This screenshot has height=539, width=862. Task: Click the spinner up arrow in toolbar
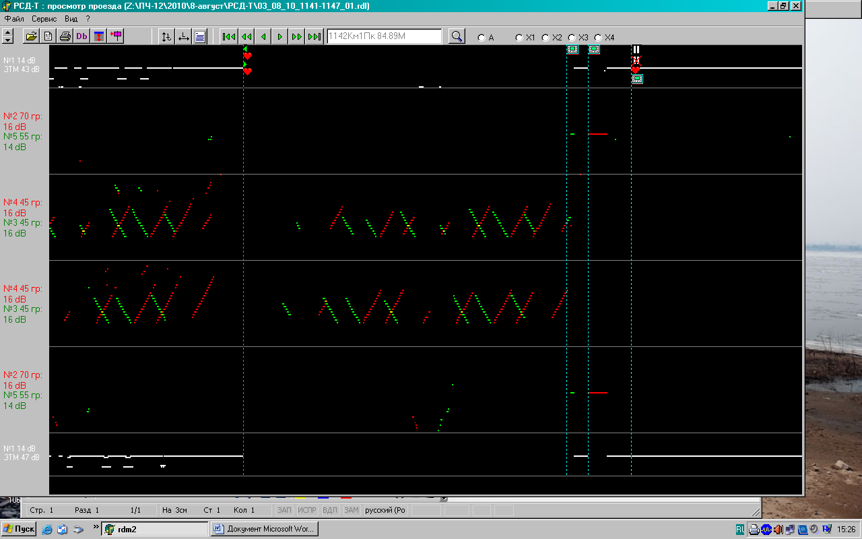pyautogui.click(x=8, y=33)
